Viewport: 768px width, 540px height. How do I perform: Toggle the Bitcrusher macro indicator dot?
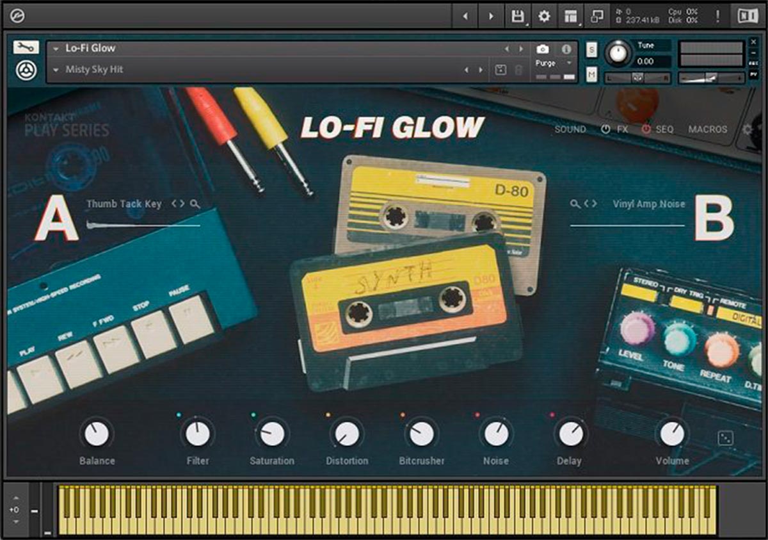(x=403, y=415)
